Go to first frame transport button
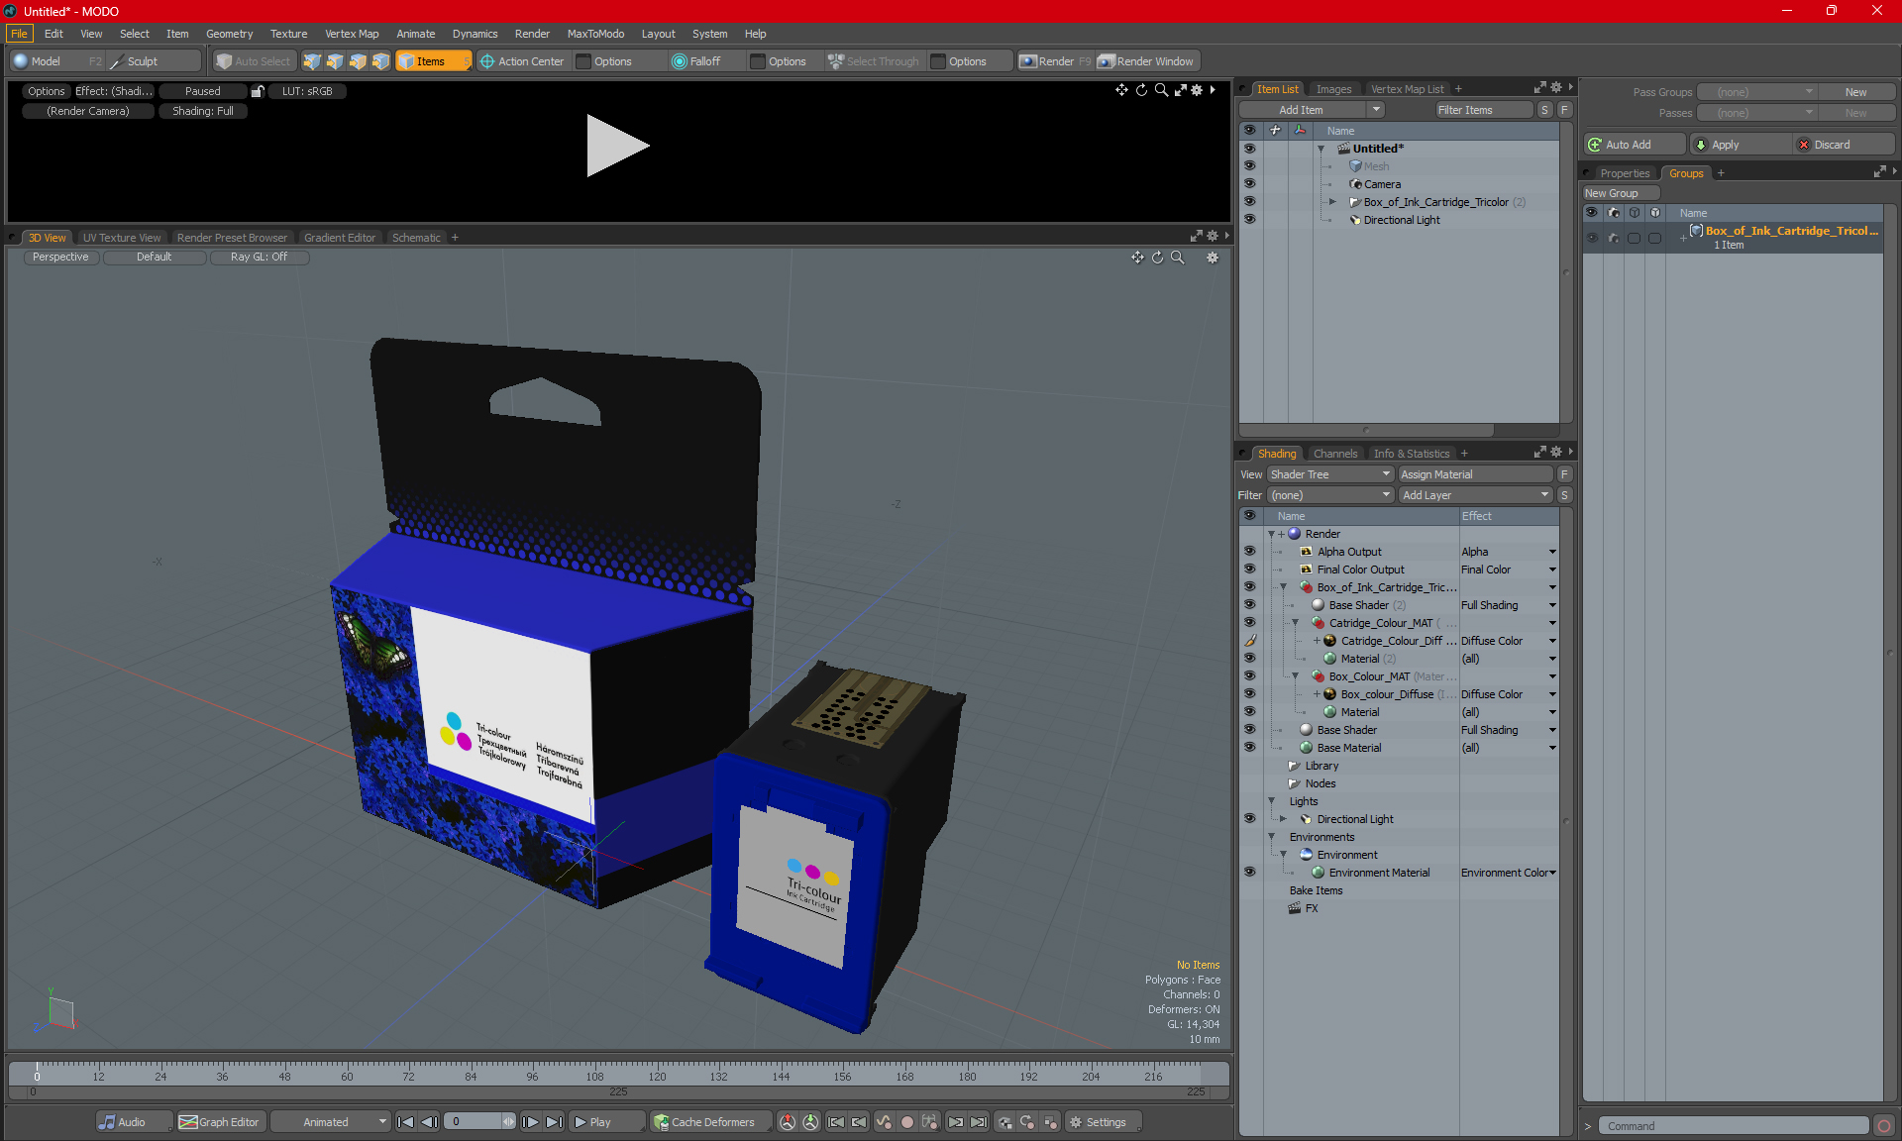 405,1122
